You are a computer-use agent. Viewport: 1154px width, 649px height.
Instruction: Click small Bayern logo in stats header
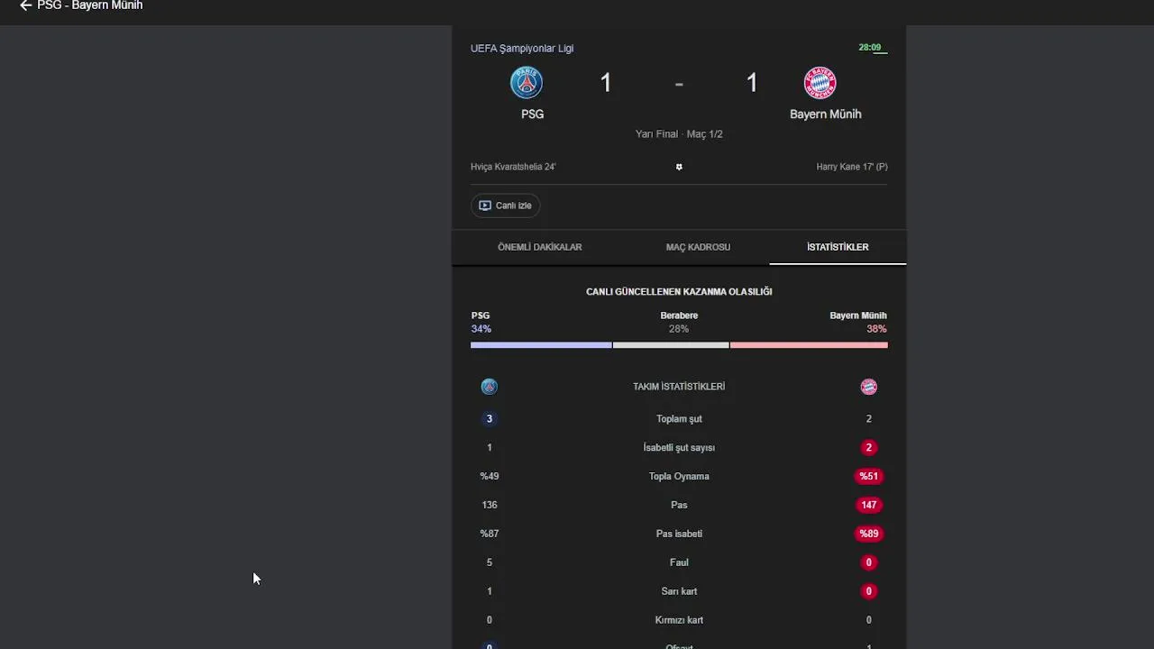(868, 387)
